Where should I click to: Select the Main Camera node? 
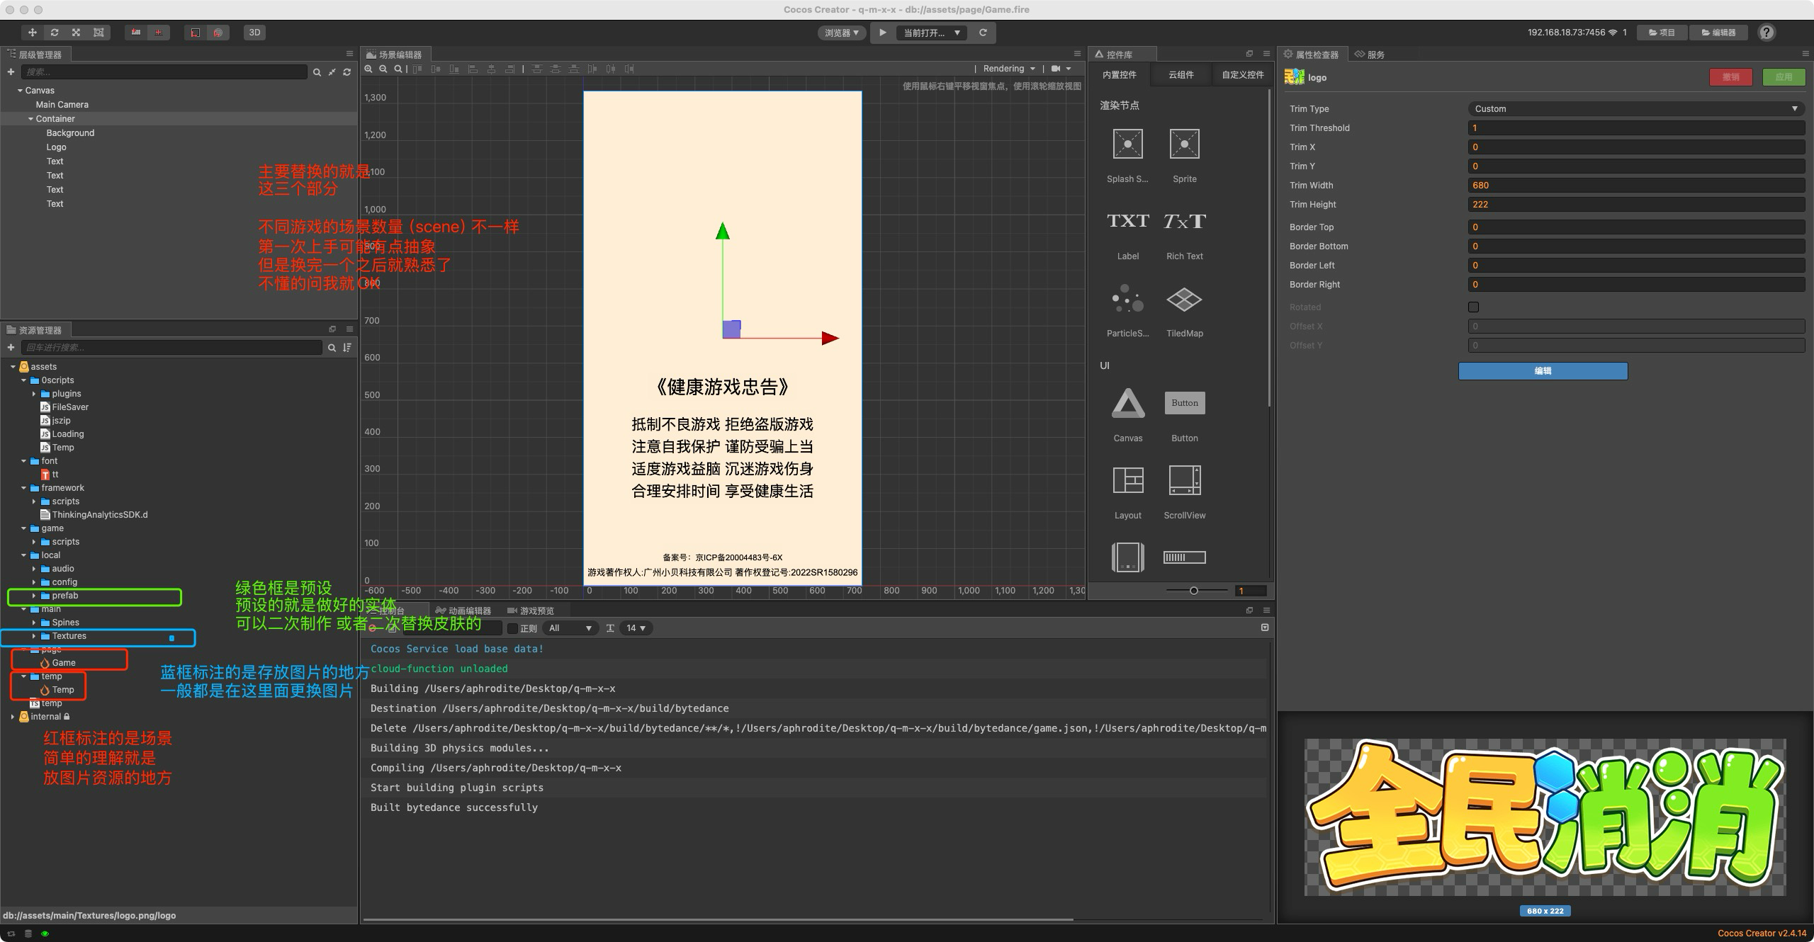(x=62, y=105)
